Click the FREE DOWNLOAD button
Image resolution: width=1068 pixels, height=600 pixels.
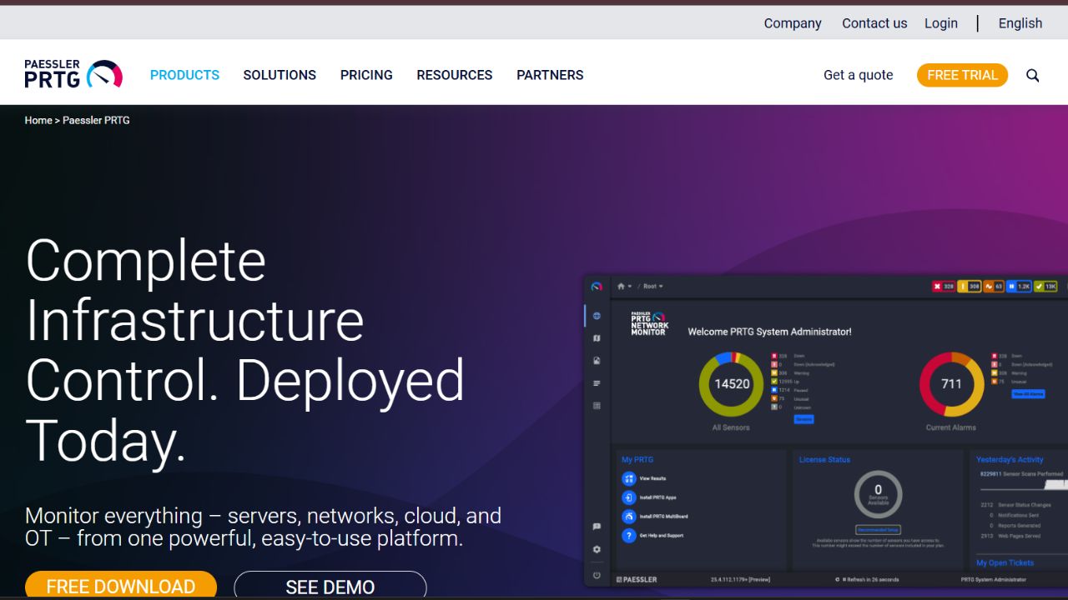point(121,585)
